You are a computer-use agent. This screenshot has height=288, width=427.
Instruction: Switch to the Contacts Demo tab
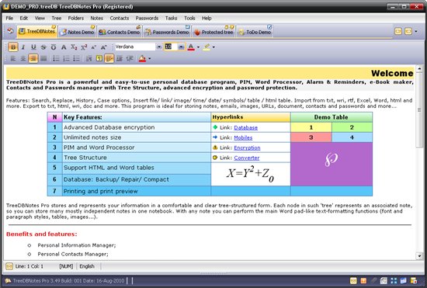click(120, 32)
